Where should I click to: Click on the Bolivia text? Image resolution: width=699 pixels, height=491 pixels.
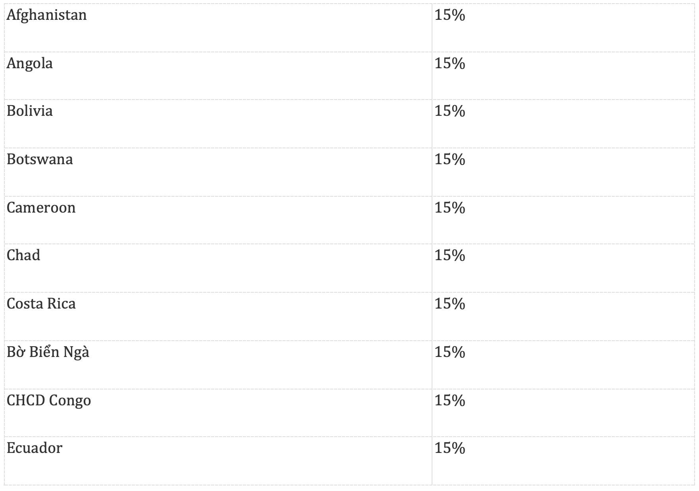[30, 111]
